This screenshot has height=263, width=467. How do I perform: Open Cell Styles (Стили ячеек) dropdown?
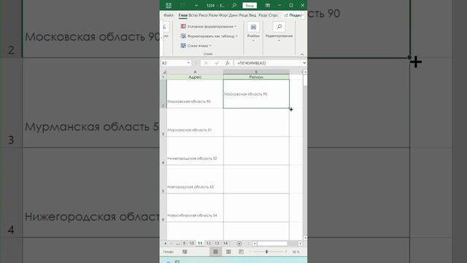tap(196, 45)
